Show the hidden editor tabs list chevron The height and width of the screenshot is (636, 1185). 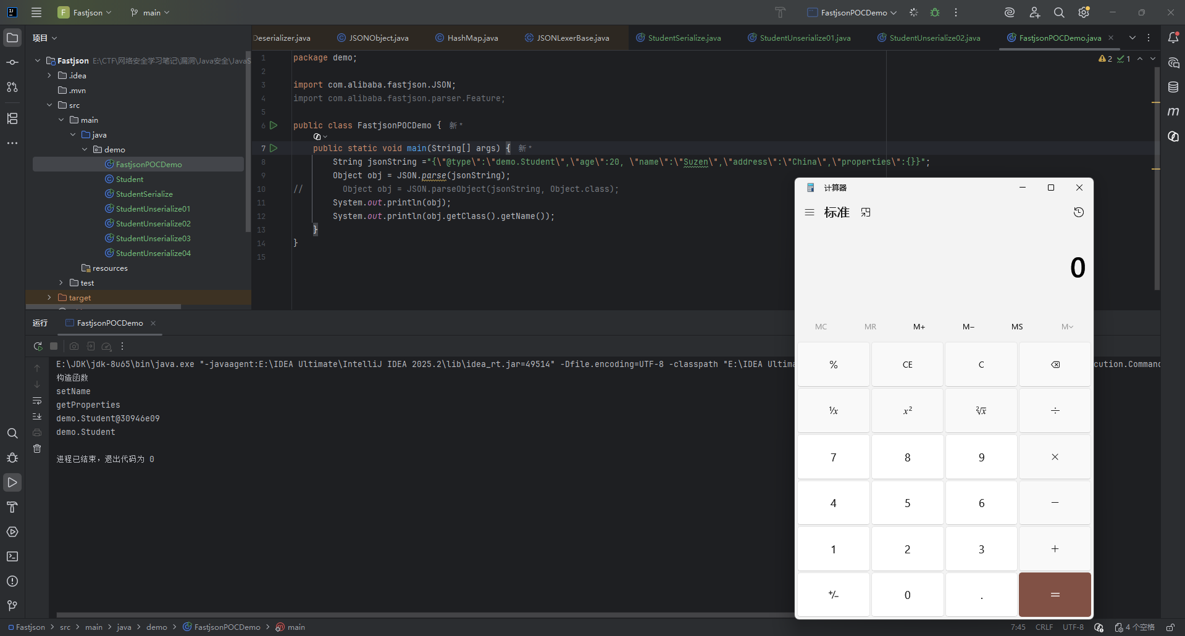1133,38
